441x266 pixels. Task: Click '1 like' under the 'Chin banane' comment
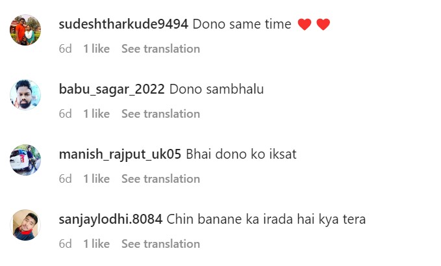[96, 244]
